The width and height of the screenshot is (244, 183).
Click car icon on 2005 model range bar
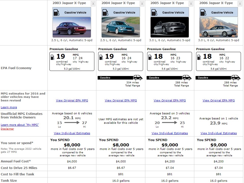point(187,78)
